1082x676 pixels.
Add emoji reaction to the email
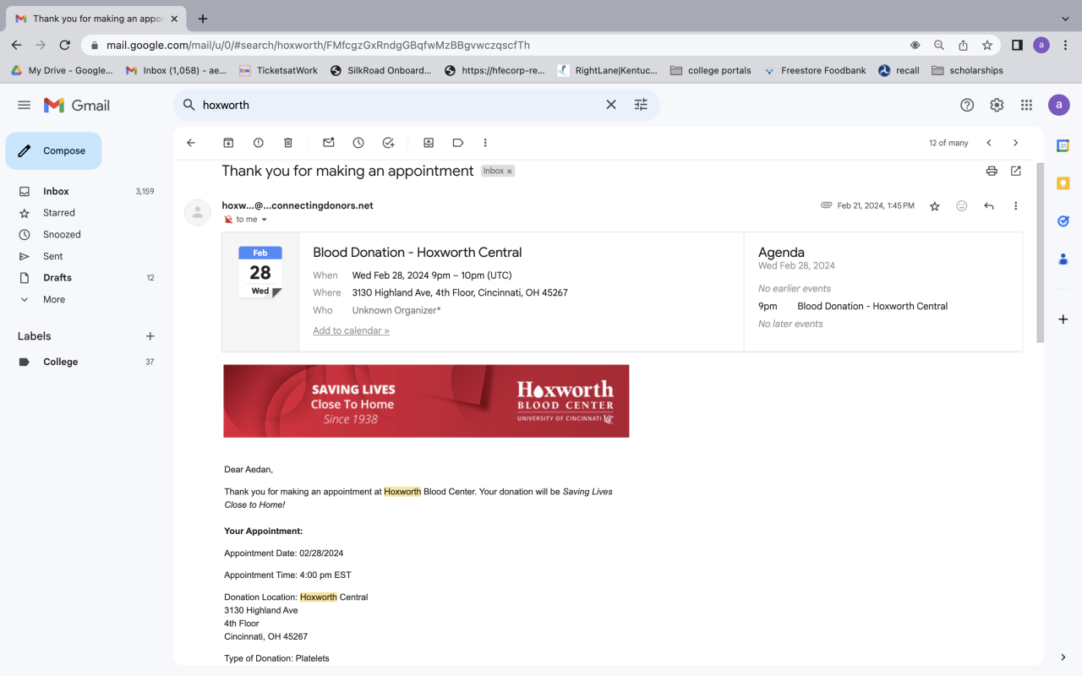tap(962, 206)
